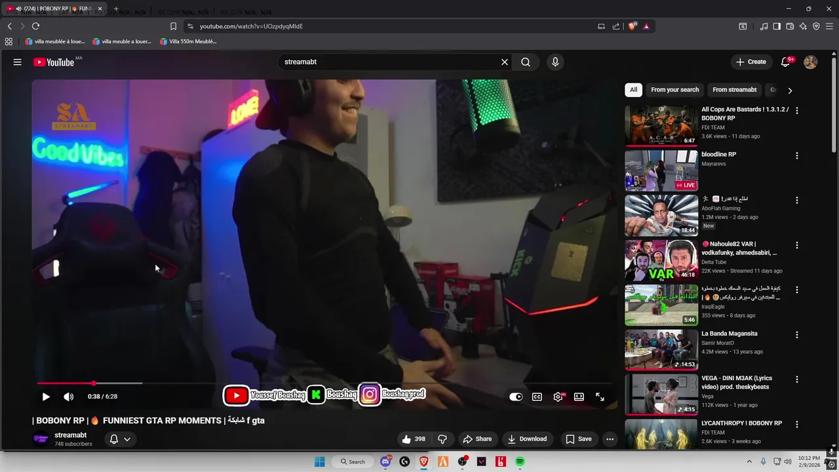
Task: Open the live bloodline RP thumbnail
Action: coord(661,170)
